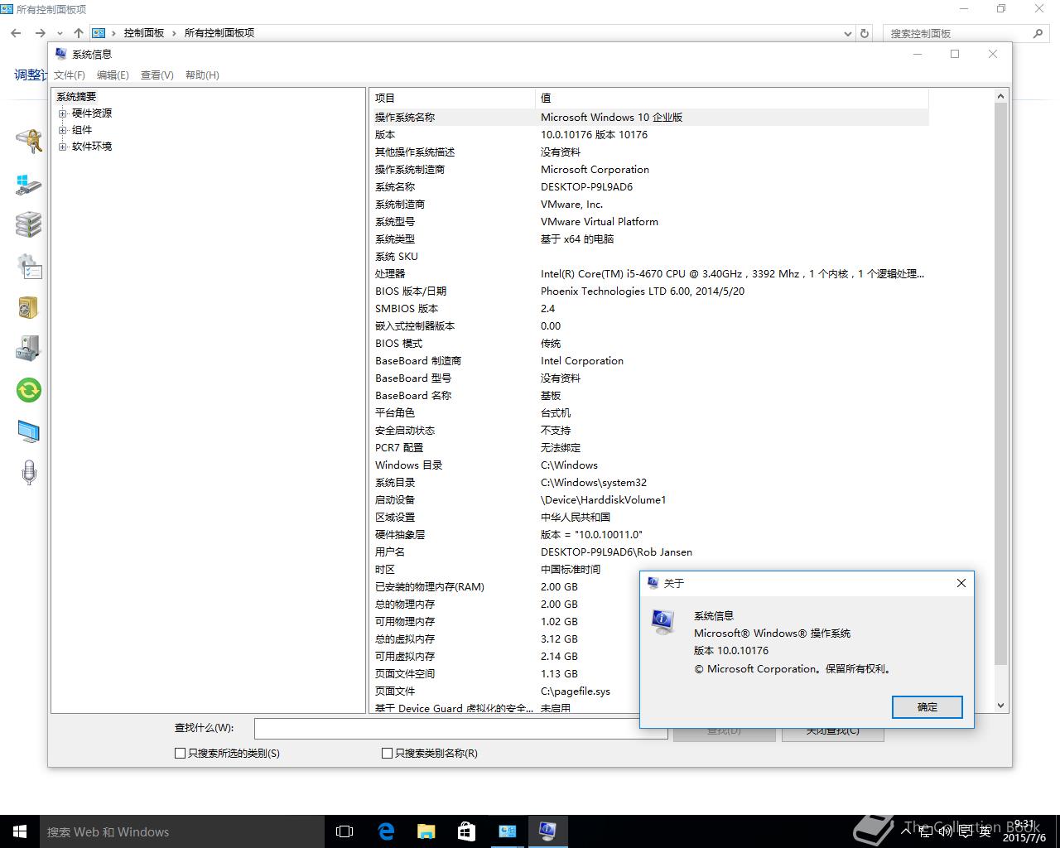The width and height of the screenshot is (1060, 848).
Task: Switch to System Information taskbar button
Action: (547, 831)
